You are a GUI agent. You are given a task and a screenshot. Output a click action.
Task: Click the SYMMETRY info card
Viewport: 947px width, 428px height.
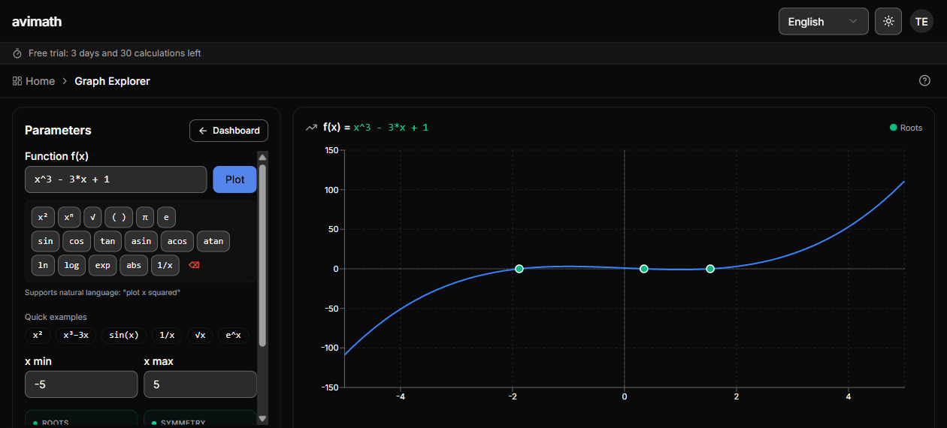click(x=200, y=419)
